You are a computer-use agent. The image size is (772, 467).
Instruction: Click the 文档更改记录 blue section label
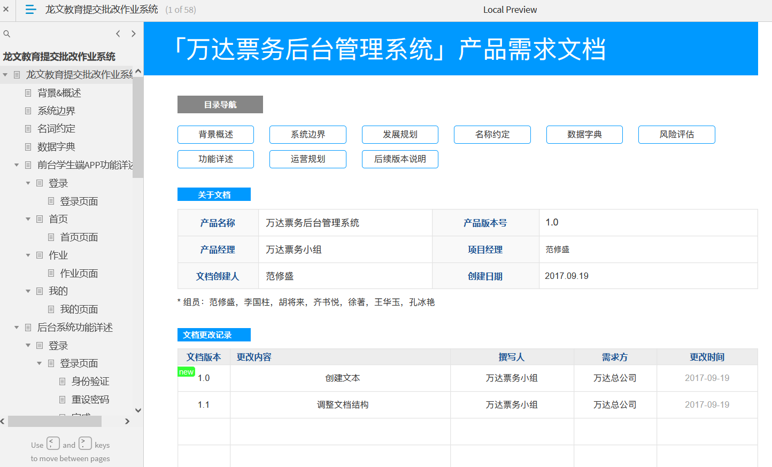214,335
